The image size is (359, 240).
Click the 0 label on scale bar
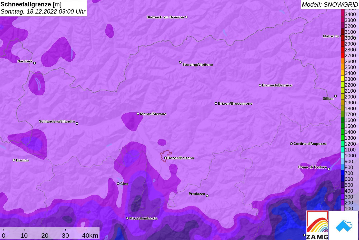[x=4, y=235]
